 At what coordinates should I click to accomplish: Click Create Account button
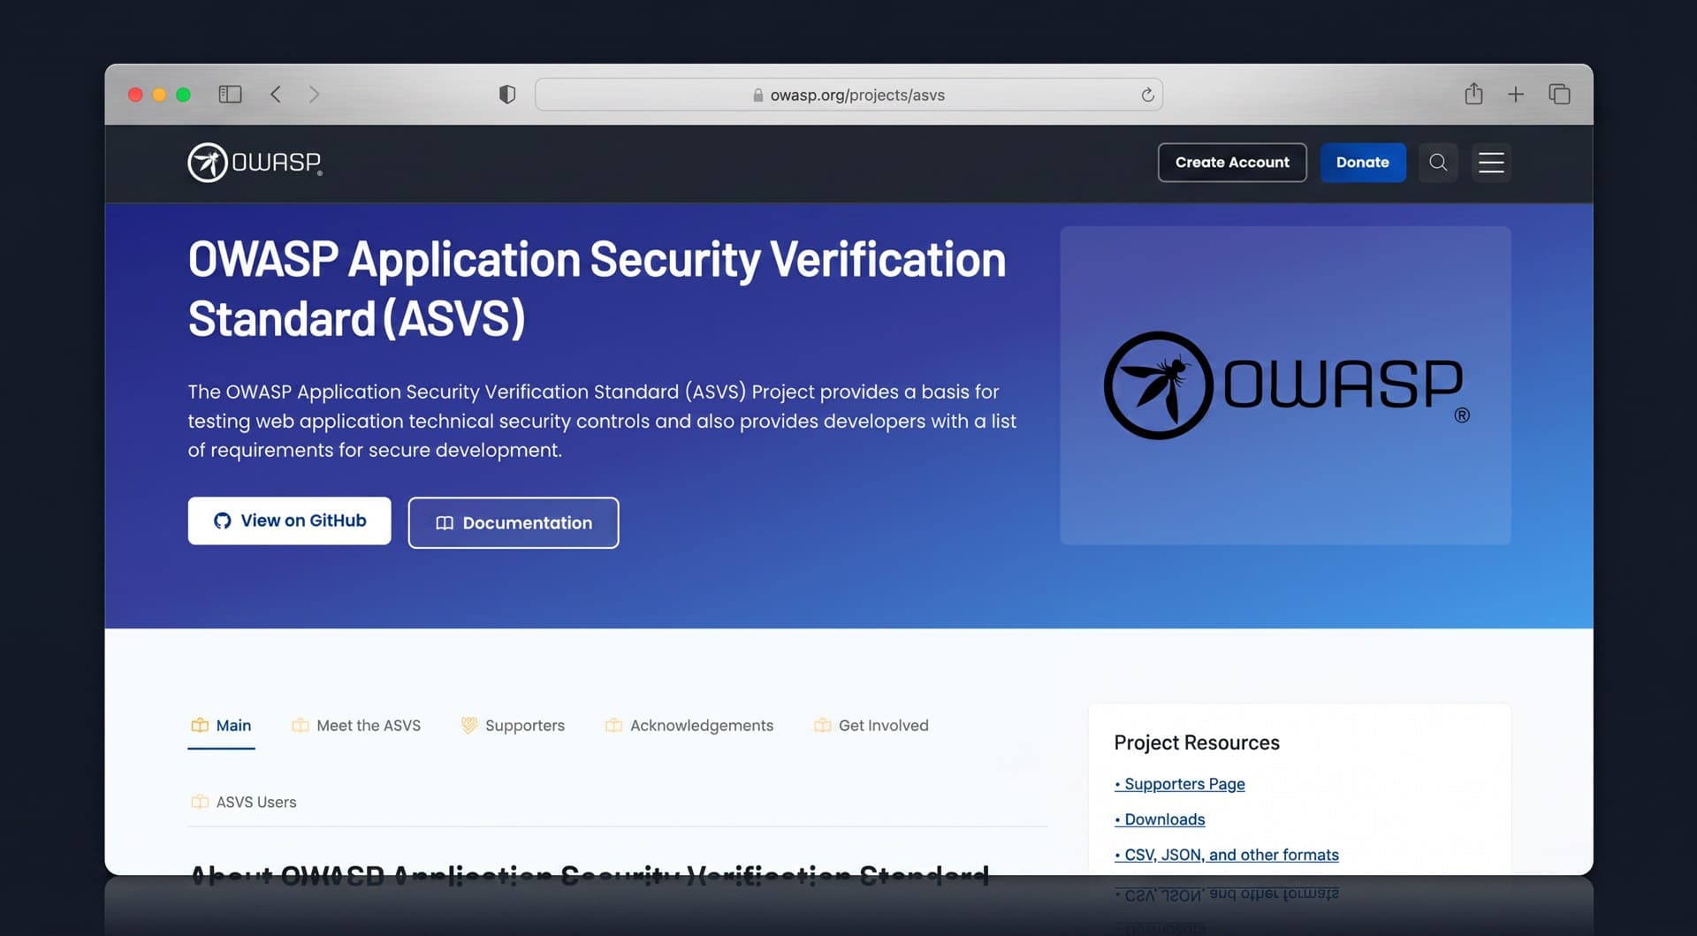(x=1232, y=163)
